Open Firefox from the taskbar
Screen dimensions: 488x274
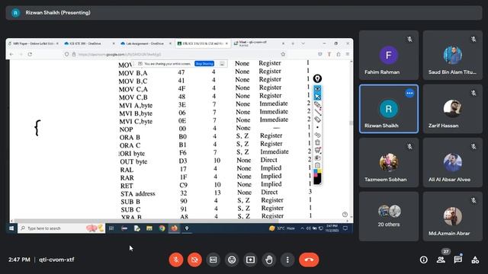click(175, 228)
